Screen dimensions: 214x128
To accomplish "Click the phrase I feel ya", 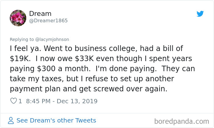I will pos(25,48).
